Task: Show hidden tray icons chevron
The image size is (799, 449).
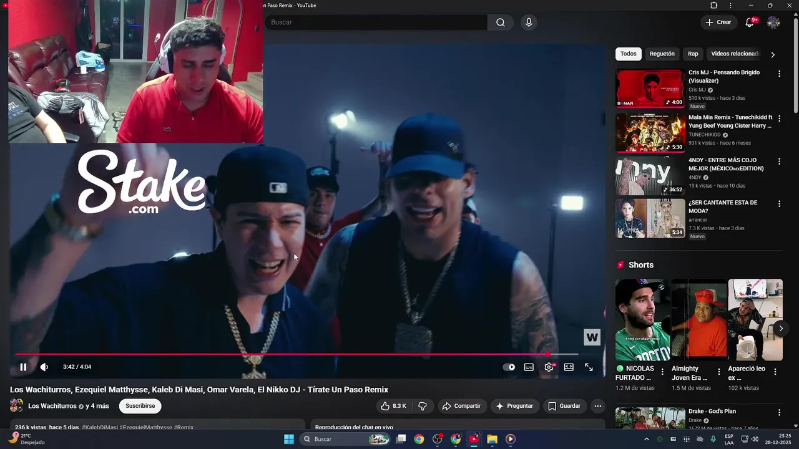Action: (646, 439)
